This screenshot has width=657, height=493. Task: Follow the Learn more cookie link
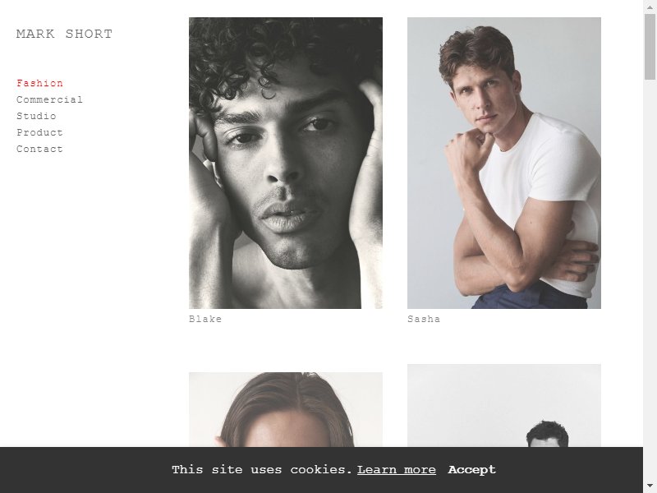coord(397,470)
